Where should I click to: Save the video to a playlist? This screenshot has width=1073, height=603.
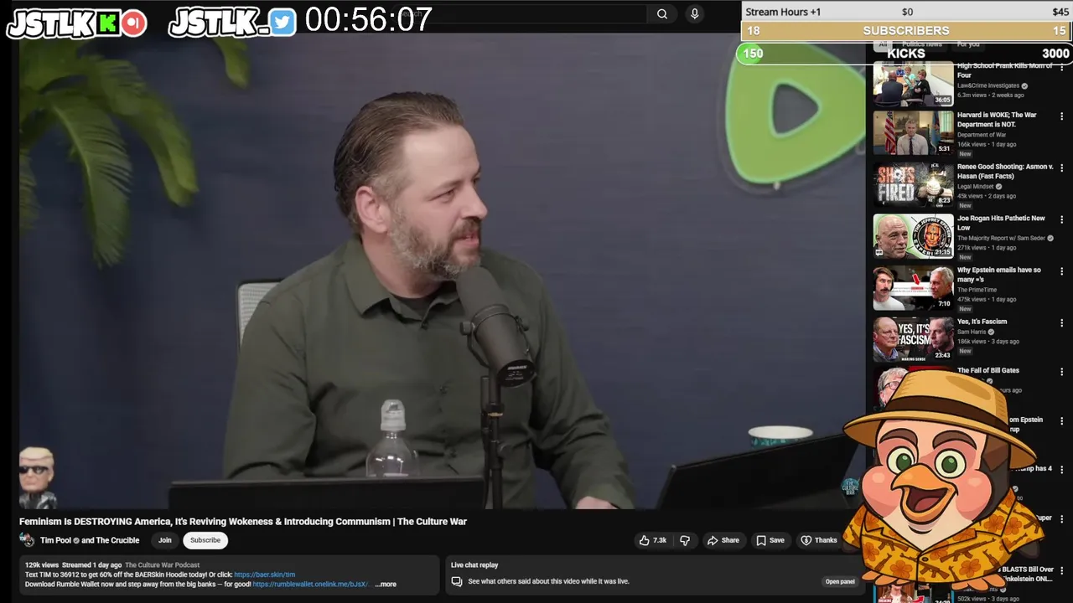770,540
